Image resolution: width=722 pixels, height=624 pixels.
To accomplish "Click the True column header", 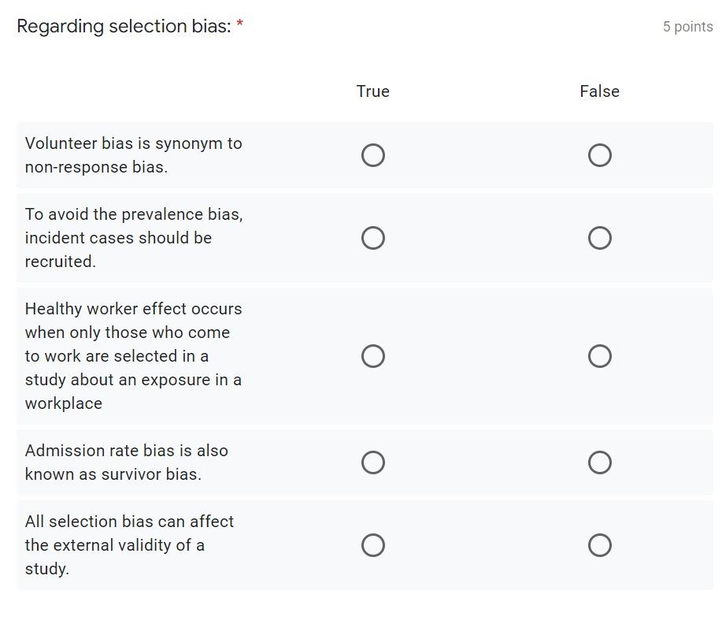I will click(373, 91).
